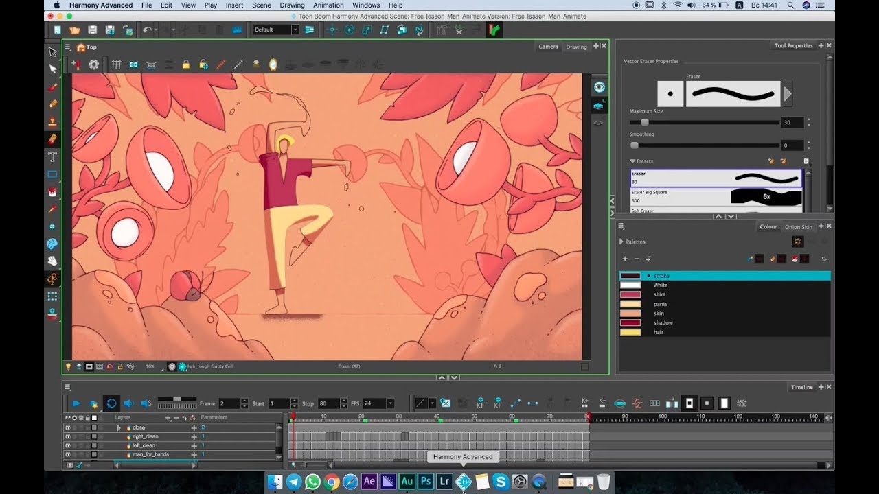Toggle loop playback in the timeline toolbar

coord(111,403)
